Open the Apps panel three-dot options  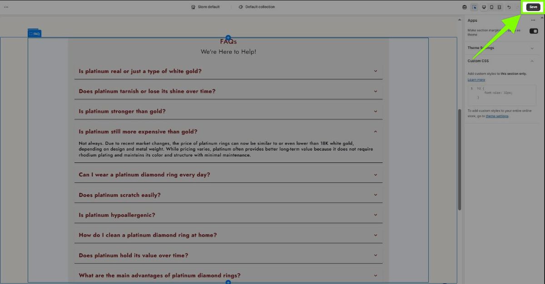coord(533,20)
